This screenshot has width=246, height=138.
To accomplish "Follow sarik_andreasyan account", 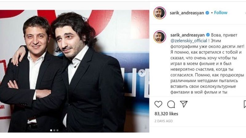I will pos(220,13).
